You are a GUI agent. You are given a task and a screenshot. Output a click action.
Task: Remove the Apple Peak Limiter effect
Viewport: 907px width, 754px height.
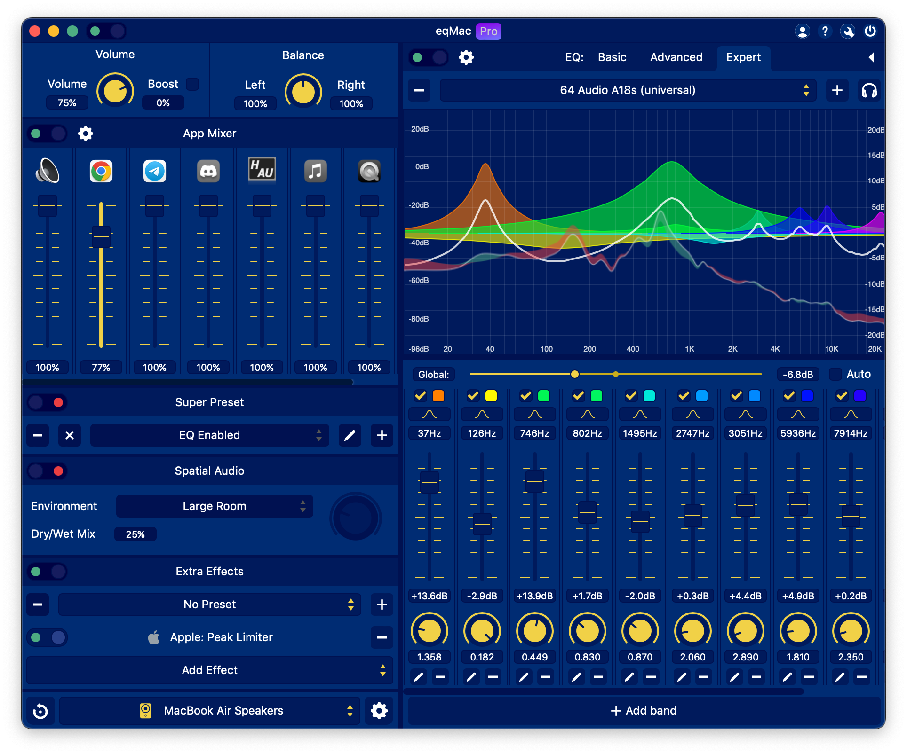(x=382, y=637)
